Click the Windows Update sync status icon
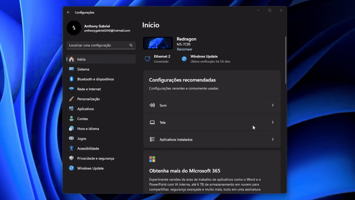 pos(184,59)
